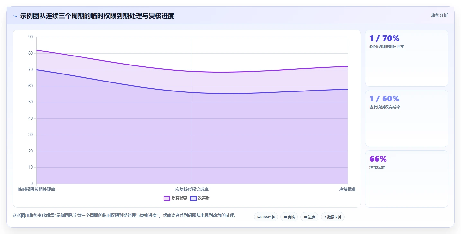Screen dimensions: 461x234
Task: Select the 进度 tag
Action: 309,217
